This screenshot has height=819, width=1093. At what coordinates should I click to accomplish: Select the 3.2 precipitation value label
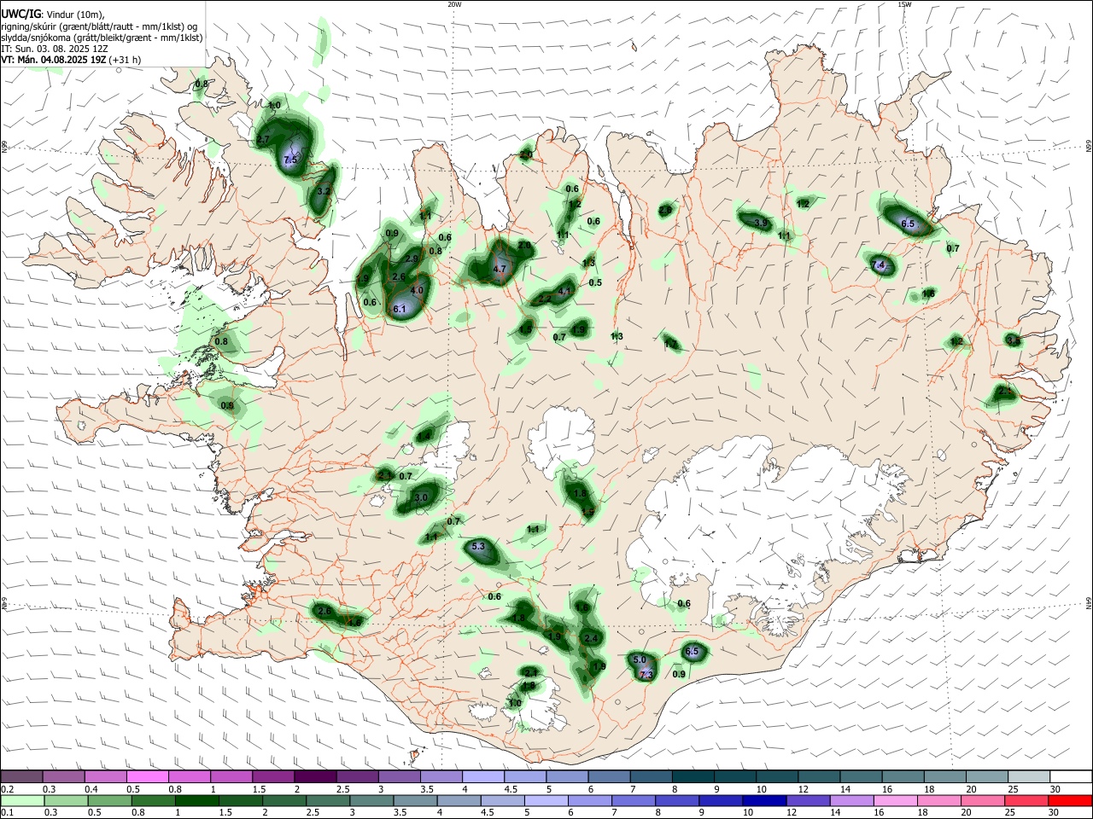(323, 191)
